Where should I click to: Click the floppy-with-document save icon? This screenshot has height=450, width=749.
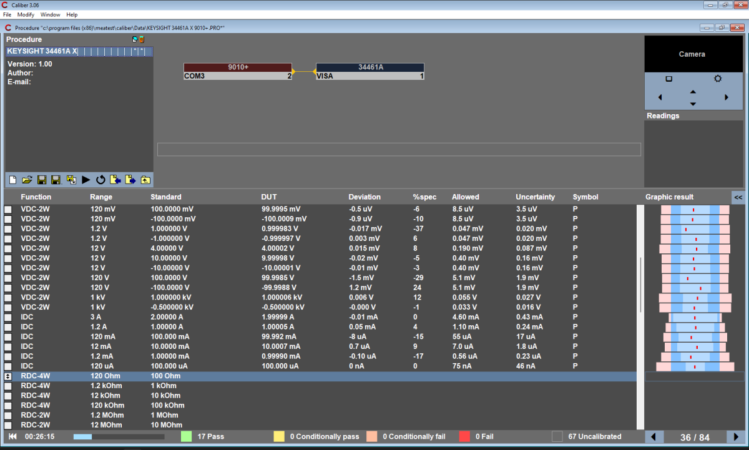pos(71,180)
